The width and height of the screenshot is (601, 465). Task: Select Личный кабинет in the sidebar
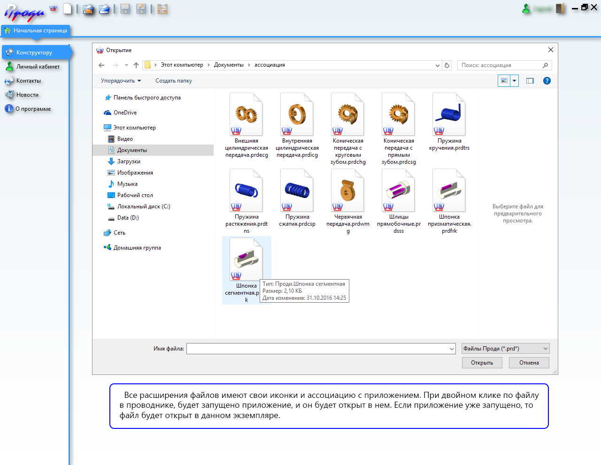click(38, 67)
